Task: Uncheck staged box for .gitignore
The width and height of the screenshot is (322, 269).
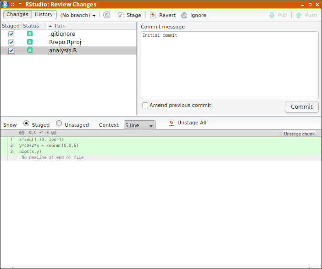Action: (11, 34)
